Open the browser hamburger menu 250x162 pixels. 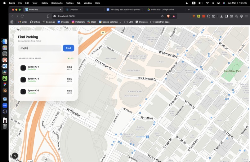tap(246, 16)
